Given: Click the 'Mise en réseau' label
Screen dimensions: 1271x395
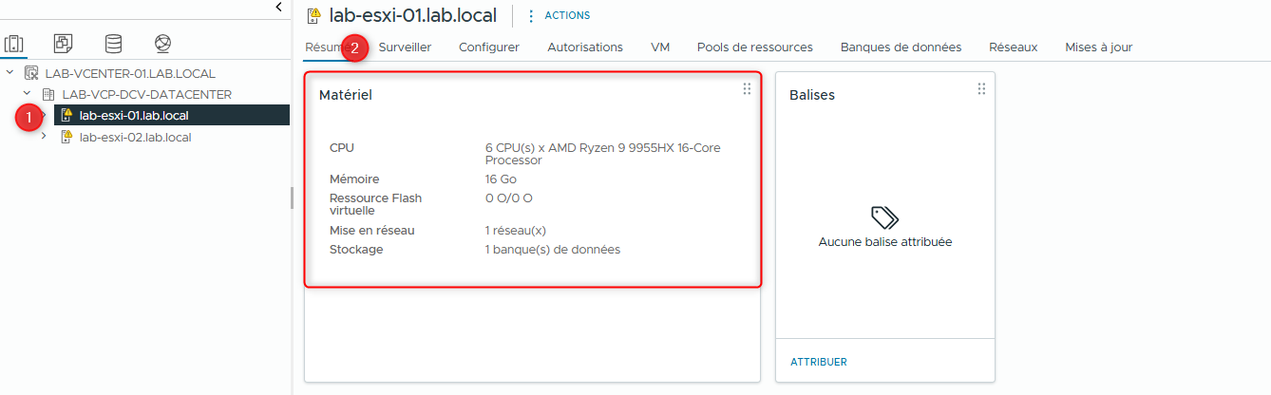Looking at the screenshot, I should pos(372,230).
